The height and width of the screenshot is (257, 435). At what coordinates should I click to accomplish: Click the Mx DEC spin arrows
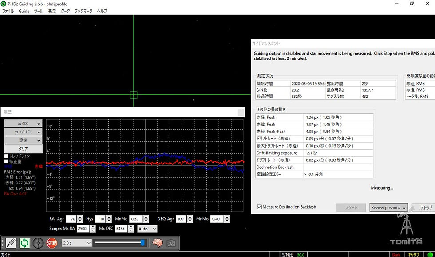click(x=131, y=229)
